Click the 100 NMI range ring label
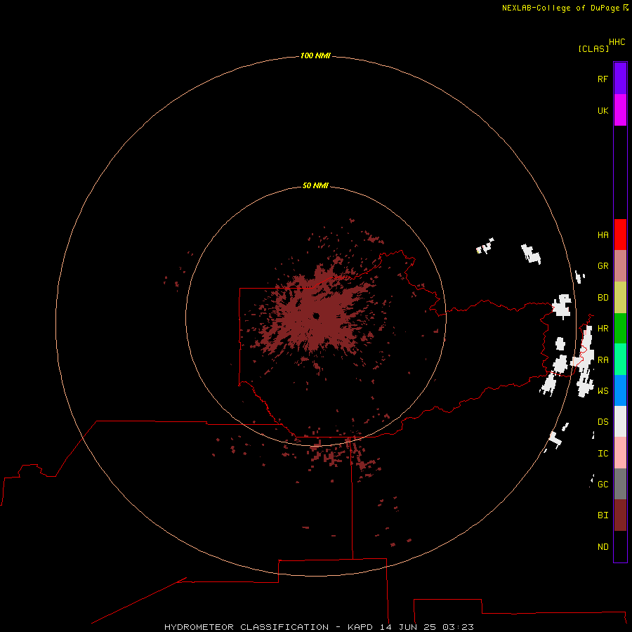The height and width of the screenshot is (632, 632). coord(315,55)
